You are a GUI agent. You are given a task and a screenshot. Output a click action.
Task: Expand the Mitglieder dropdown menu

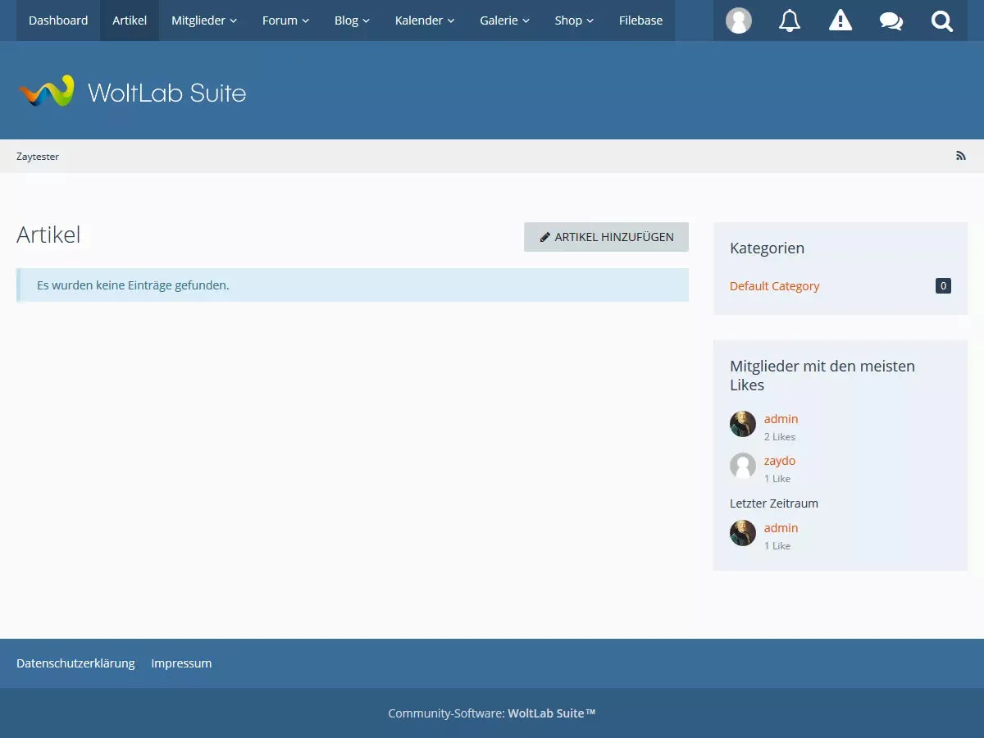204,20
